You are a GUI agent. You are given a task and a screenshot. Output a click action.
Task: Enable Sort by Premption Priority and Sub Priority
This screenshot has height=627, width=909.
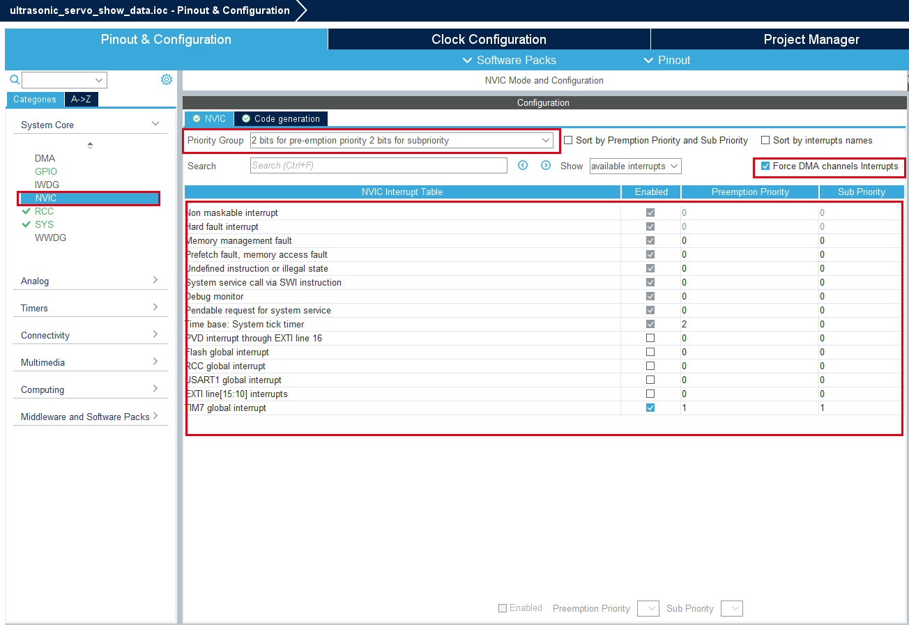pos(568,140)
